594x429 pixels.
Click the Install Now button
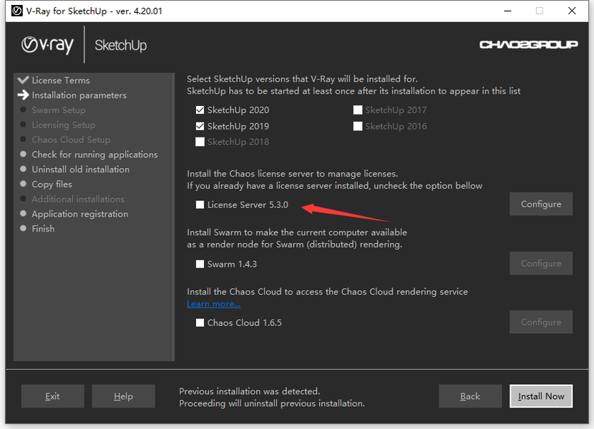(x=541, y=396)
